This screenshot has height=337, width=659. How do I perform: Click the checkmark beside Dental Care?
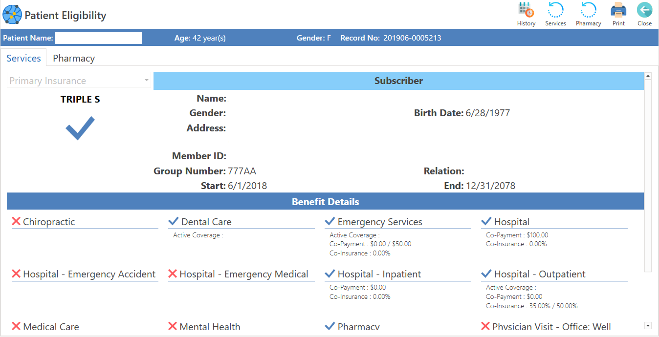173,221
